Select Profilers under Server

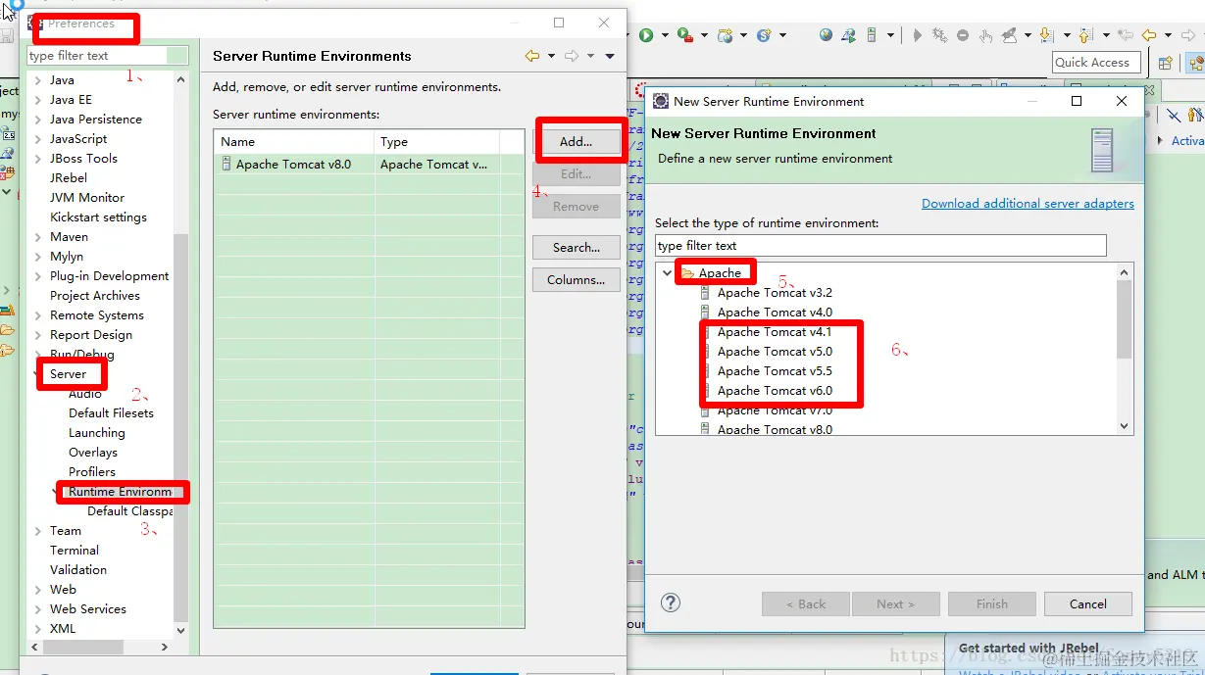[x=92, y=472]
